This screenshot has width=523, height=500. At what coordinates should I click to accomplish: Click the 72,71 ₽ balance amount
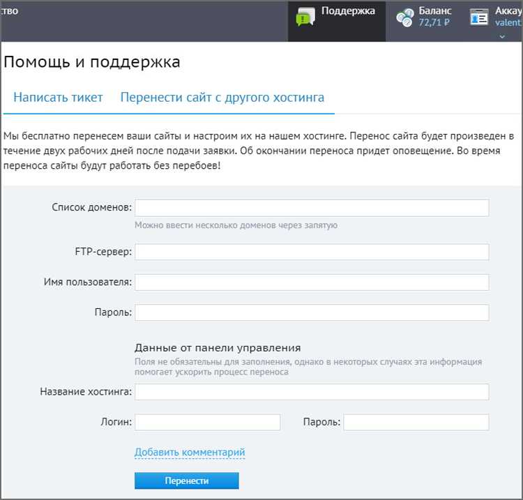pos(434,22)
